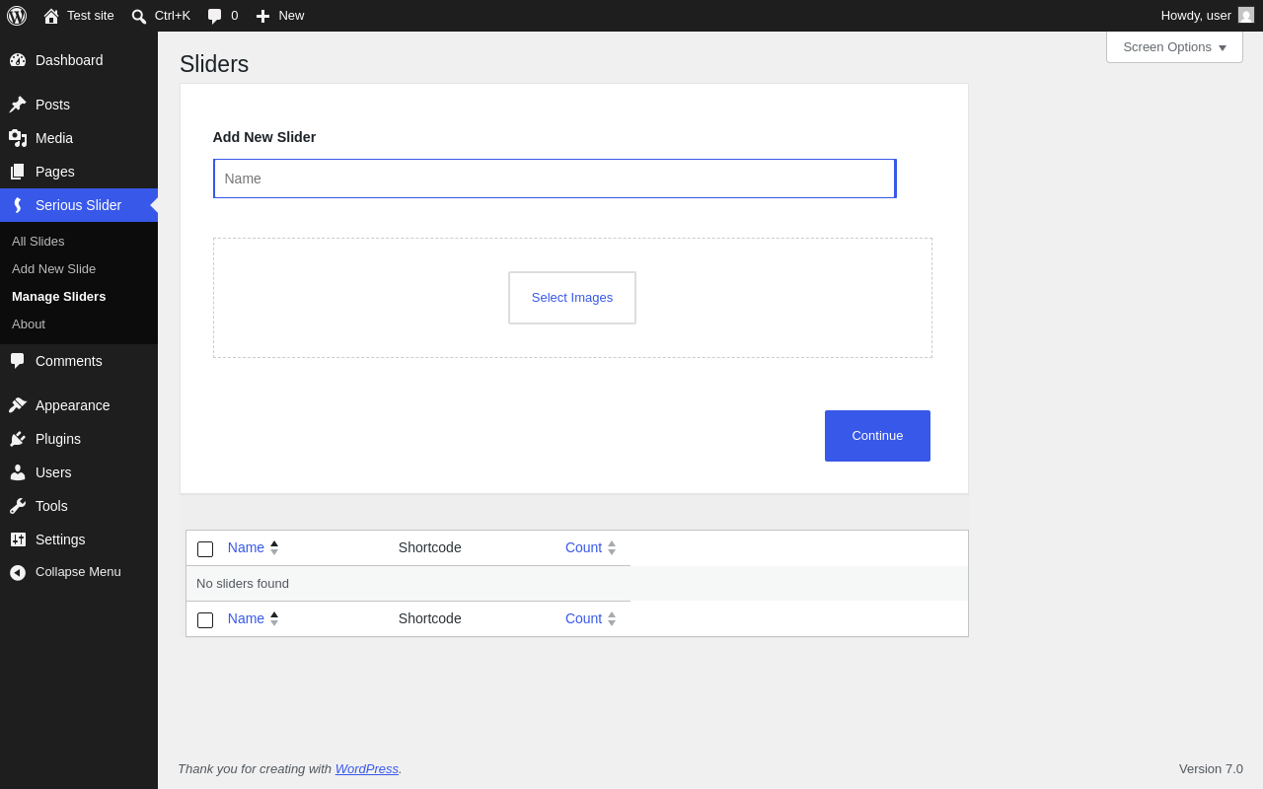Click the Select Images button
This screenshot has width=1263, height=789.
[572, 298]
